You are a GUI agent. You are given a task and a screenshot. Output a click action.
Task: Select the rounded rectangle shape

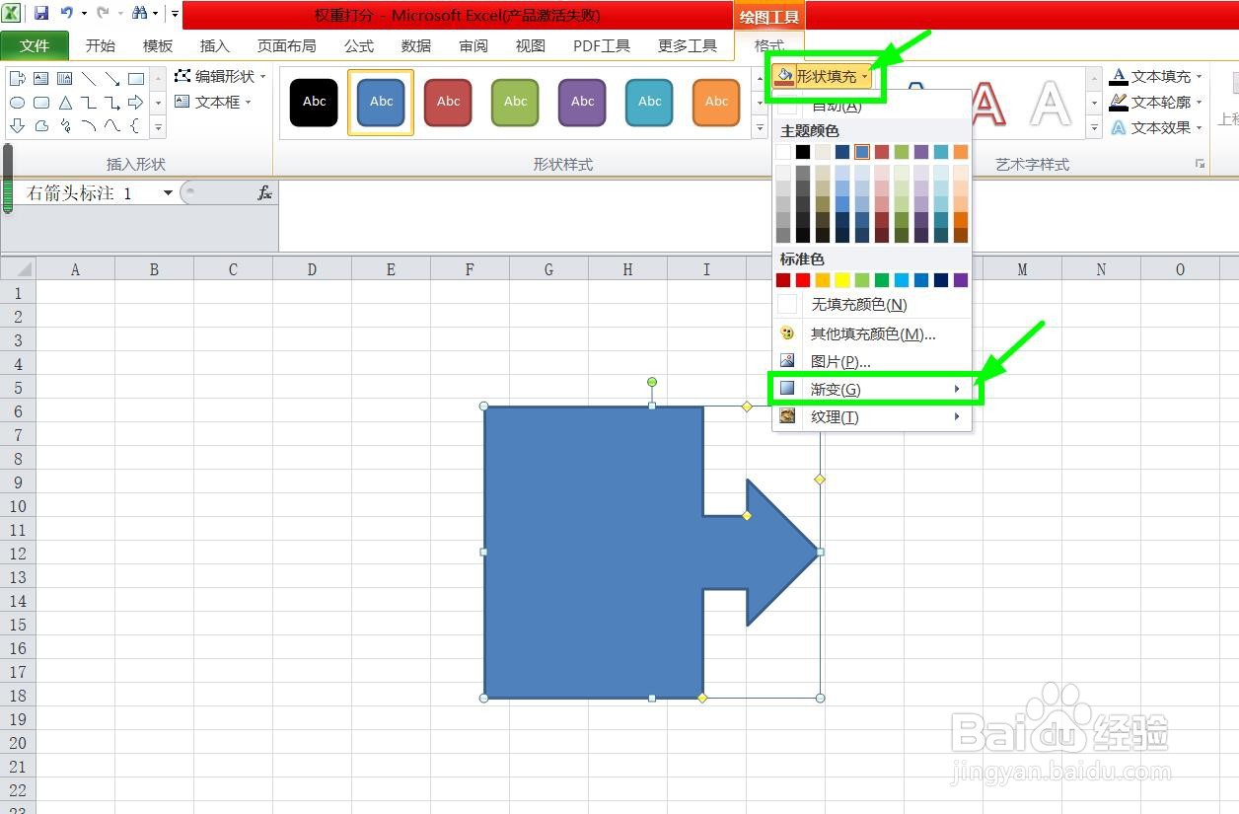point(41,103)
